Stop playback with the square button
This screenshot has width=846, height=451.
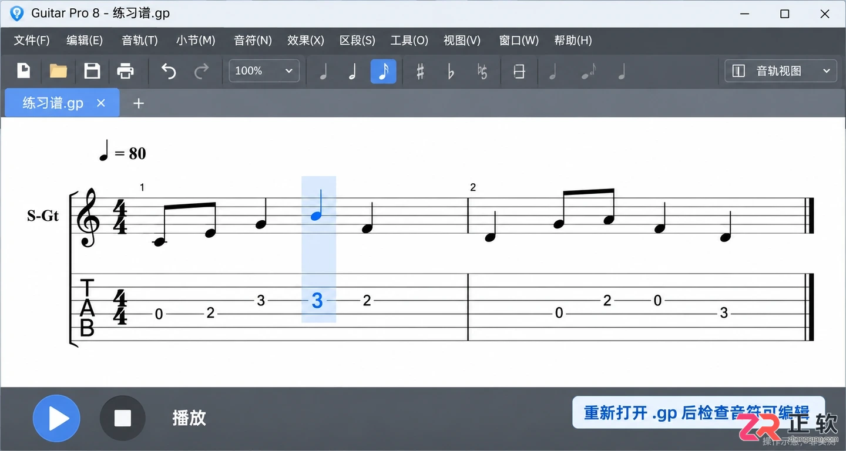coord(122,419)
